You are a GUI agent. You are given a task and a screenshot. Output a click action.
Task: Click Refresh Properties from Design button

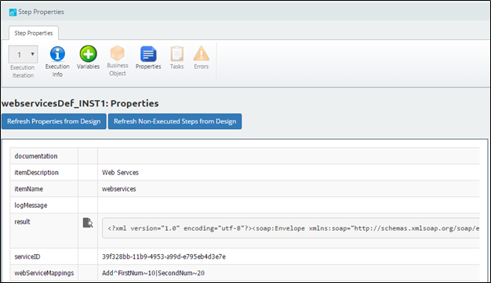point(54,121)
